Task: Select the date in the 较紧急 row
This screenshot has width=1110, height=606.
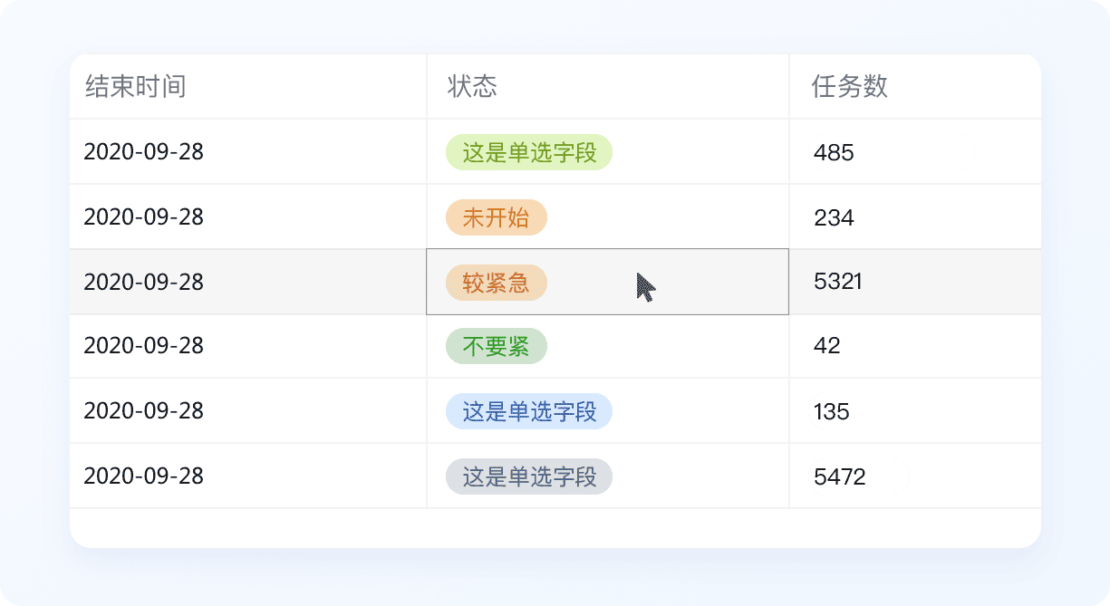Action: pyautogui.click(x=143, y=283)
